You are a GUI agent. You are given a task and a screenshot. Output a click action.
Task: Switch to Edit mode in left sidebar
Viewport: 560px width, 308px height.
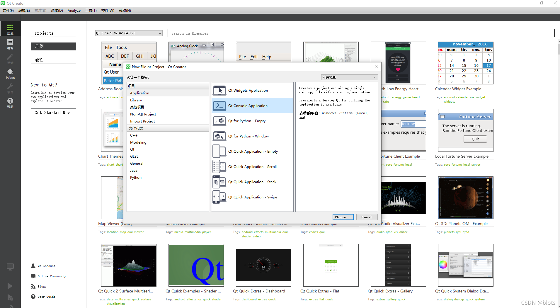coord(10,44)
